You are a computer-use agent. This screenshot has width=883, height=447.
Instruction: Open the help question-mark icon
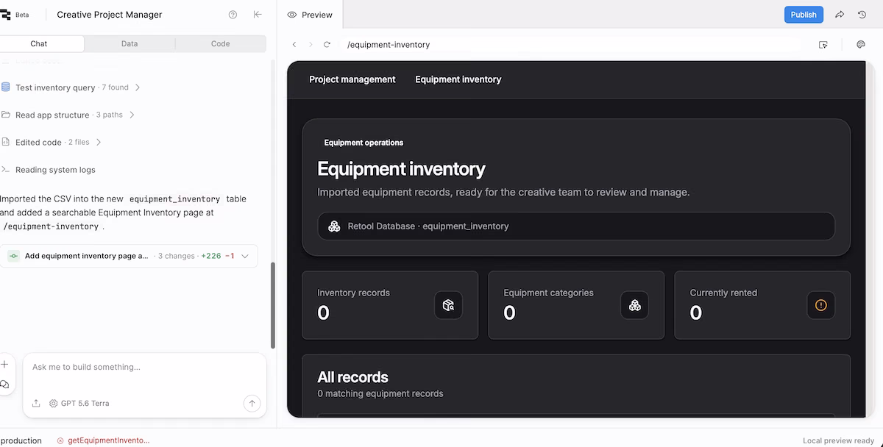point(233,15)
